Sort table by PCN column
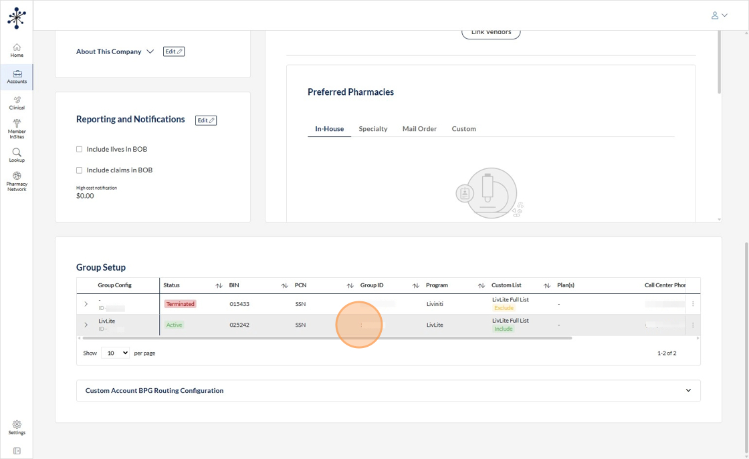 (x=350, y=285)
